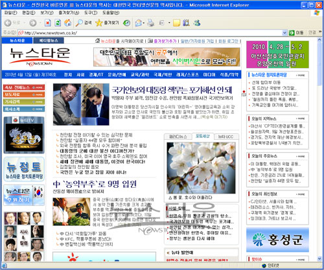Click 경제/IT navigation link

click(96, 74)
